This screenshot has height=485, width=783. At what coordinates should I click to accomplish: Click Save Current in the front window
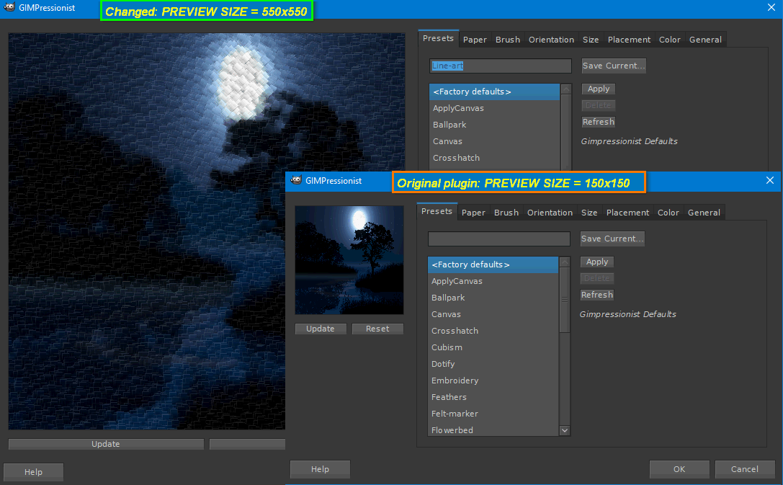(x=612, y=239)
